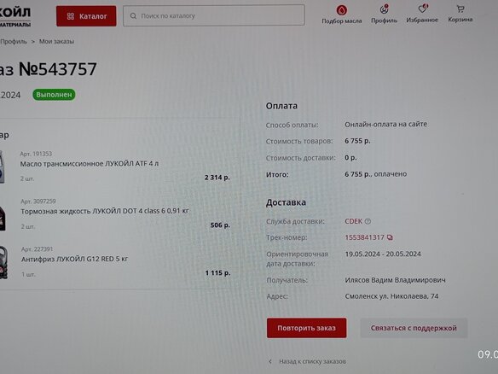Viewport: 498px width, 374px height.
Task: Select article text Арт. 3097259
Action: coord(38,202)
